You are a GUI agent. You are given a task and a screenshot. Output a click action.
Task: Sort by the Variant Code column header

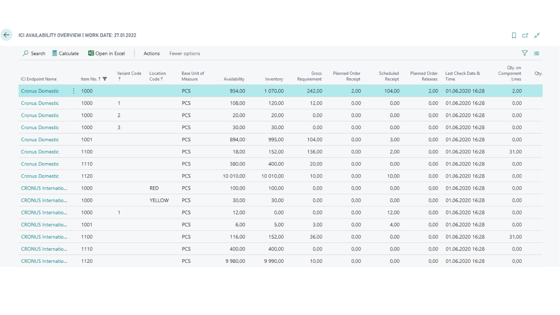(129, 76)
